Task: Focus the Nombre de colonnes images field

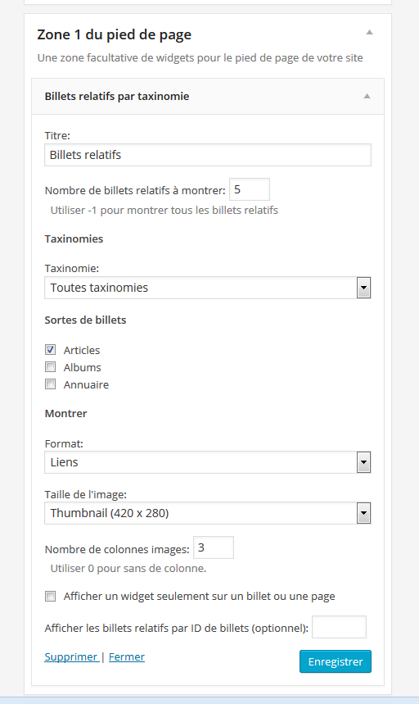Action: pyautogui.click(x=214, y=547)
